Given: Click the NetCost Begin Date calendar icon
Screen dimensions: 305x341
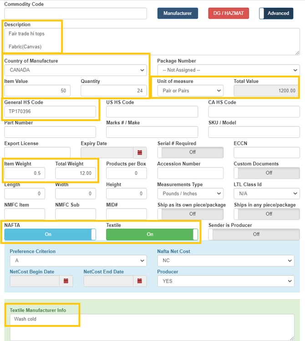Looking at the screenshot, I should click(x=66, y=281).
